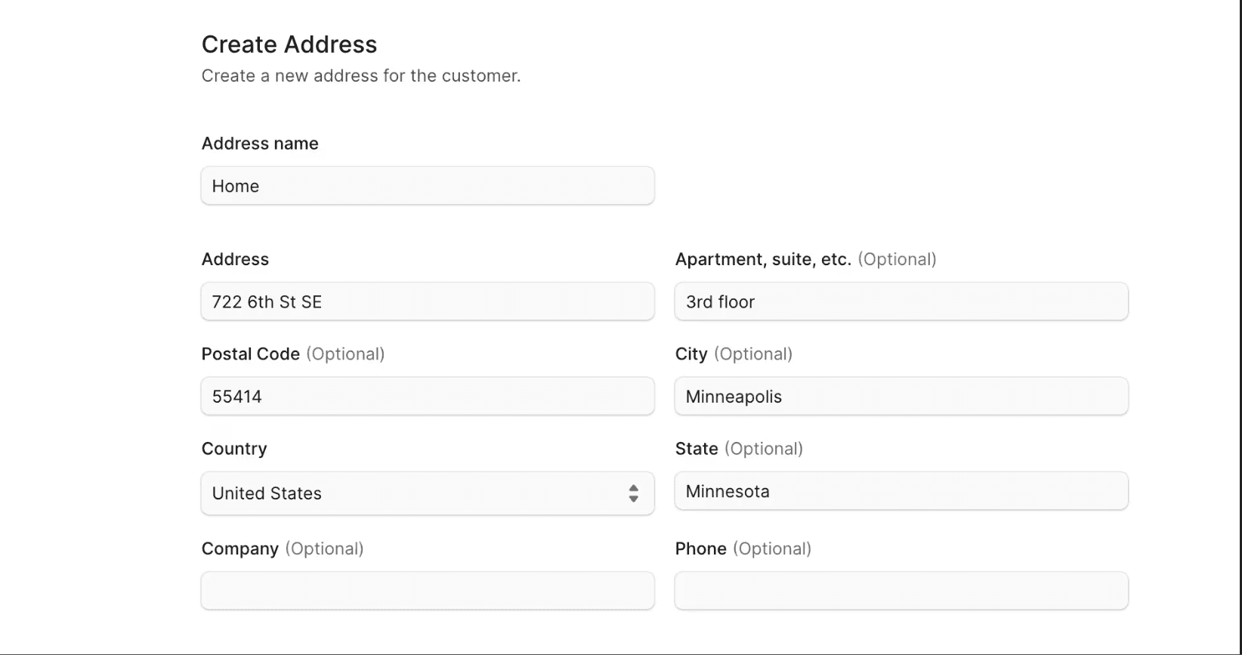Image resolution: width=1242 pixels, height=655 pixels.
Task: Click the up-down chevron icon on Country selector
Action: point(635,493)
